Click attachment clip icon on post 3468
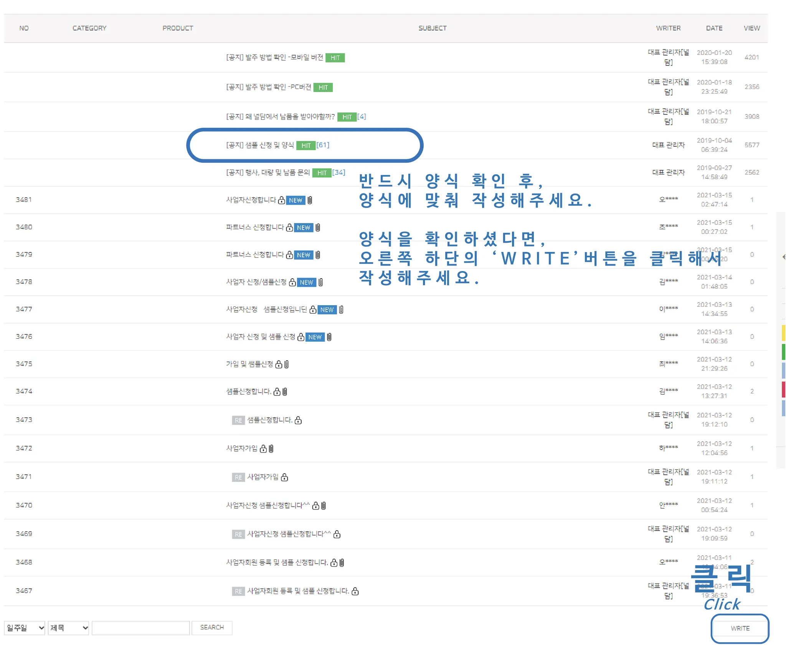This screenshot has height=653, width=786. [342, 563]
